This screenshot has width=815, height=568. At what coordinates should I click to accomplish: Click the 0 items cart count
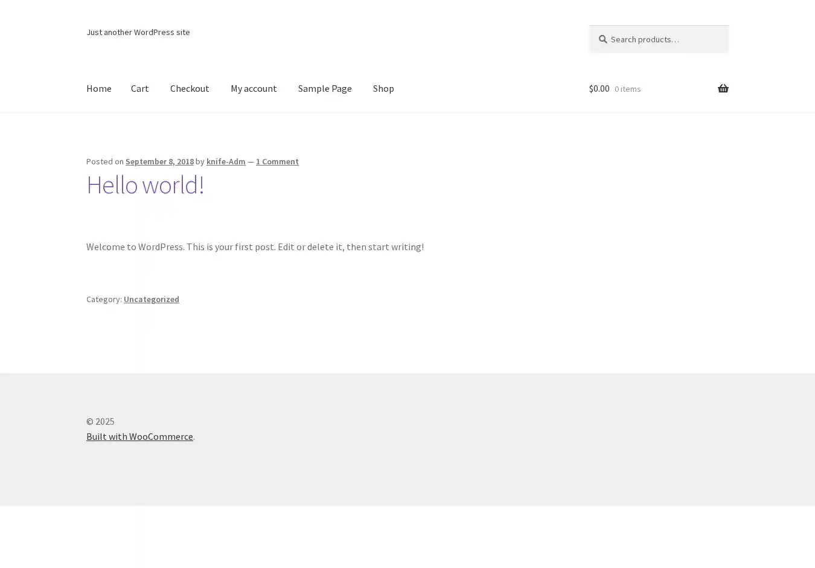[627, 89]
